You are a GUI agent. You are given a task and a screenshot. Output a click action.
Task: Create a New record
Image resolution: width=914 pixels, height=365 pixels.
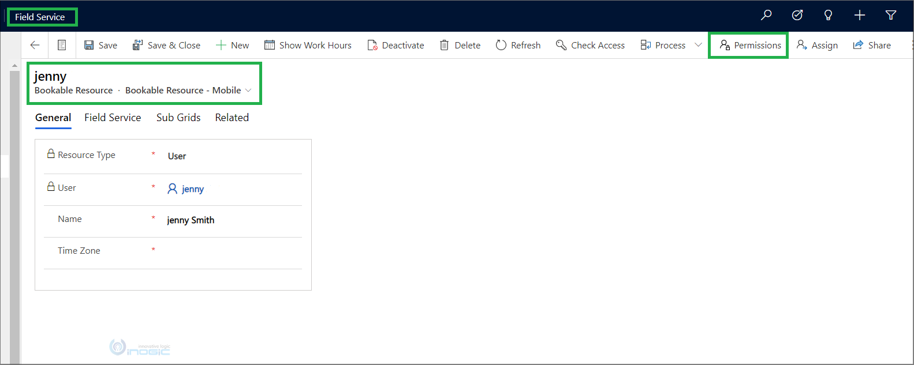(232, 45)
